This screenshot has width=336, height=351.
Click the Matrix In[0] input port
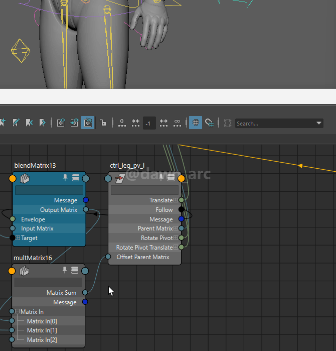pyautogui.click(x=12, y=321)
